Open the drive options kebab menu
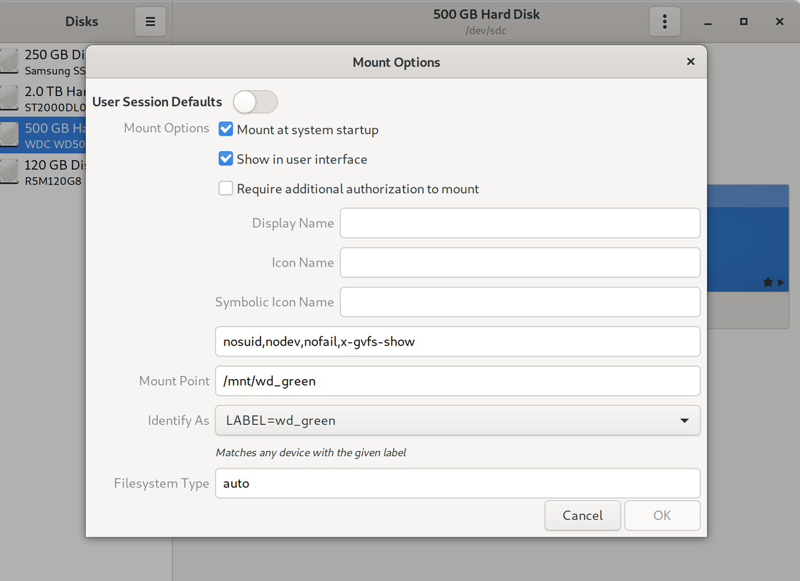The height and width of the screenshot is (581, 800). click(x=664, y=21)
